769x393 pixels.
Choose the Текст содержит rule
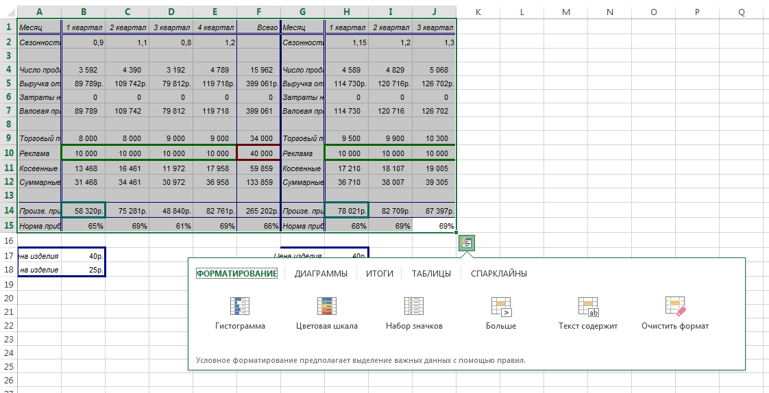click(x=588, y=314)
